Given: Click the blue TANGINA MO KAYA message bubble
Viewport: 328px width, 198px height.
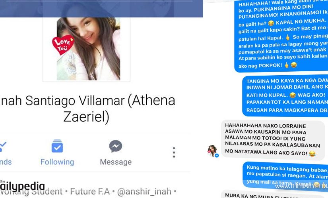Looking at the screenshot, I should click(x=285, y=96).
